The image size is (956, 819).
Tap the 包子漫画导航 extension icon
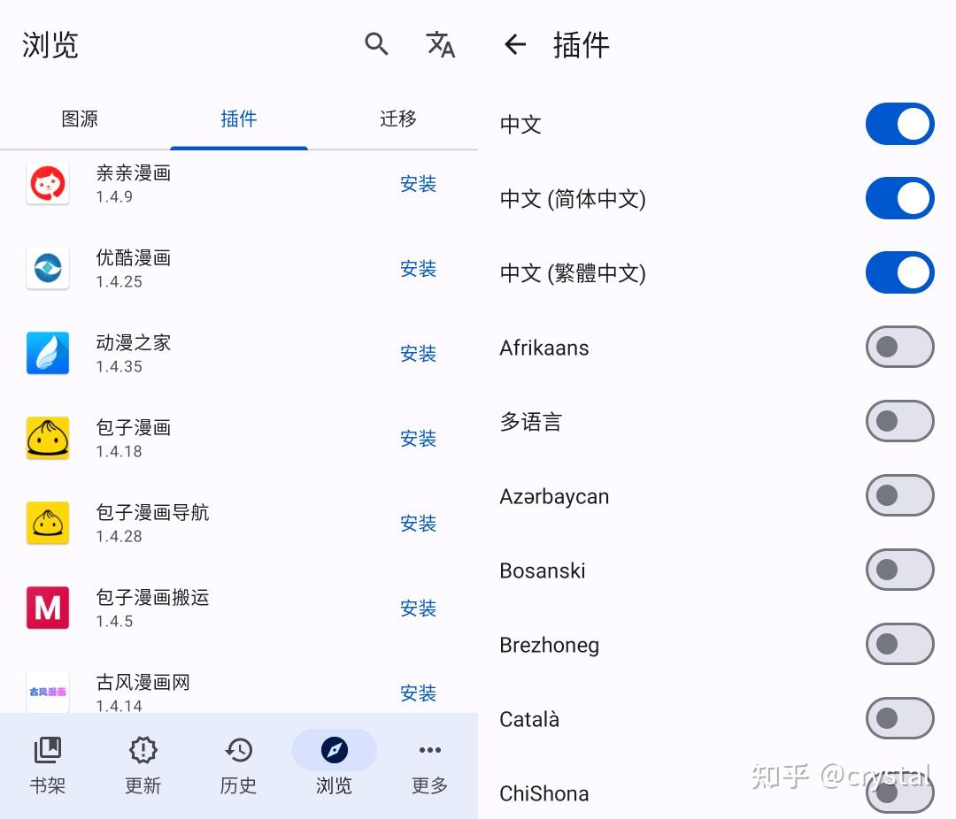point(48,523)
